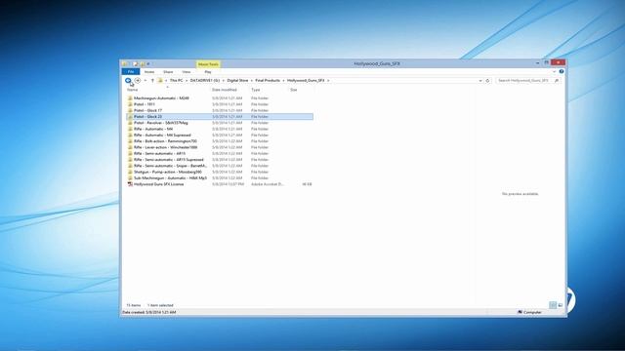
Task: Sort by the Type column header
Action: [x=256, y=90]
